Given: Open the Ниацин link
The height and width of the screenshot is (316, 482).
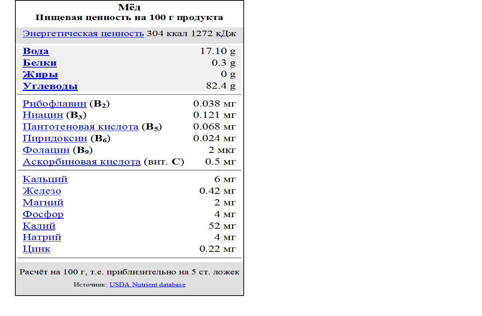Looking at the screenshot, I should coord(43,115).
